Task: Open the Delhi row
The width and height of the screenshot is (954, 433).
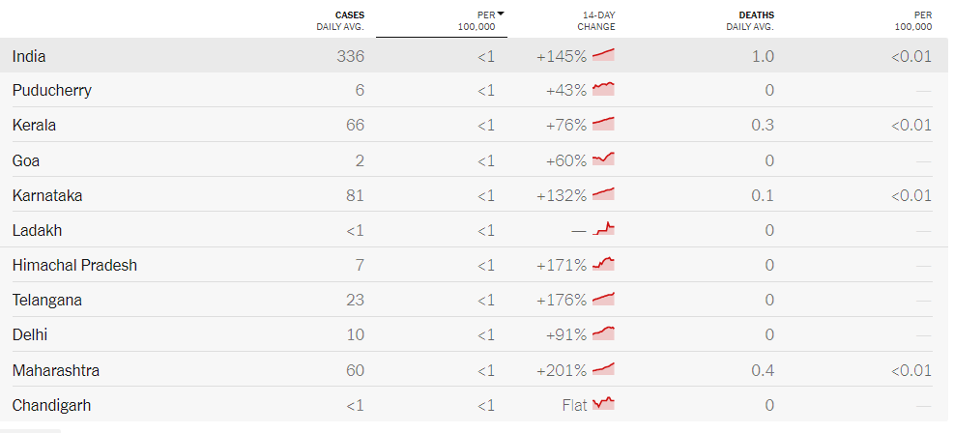Action: (30, 334)
